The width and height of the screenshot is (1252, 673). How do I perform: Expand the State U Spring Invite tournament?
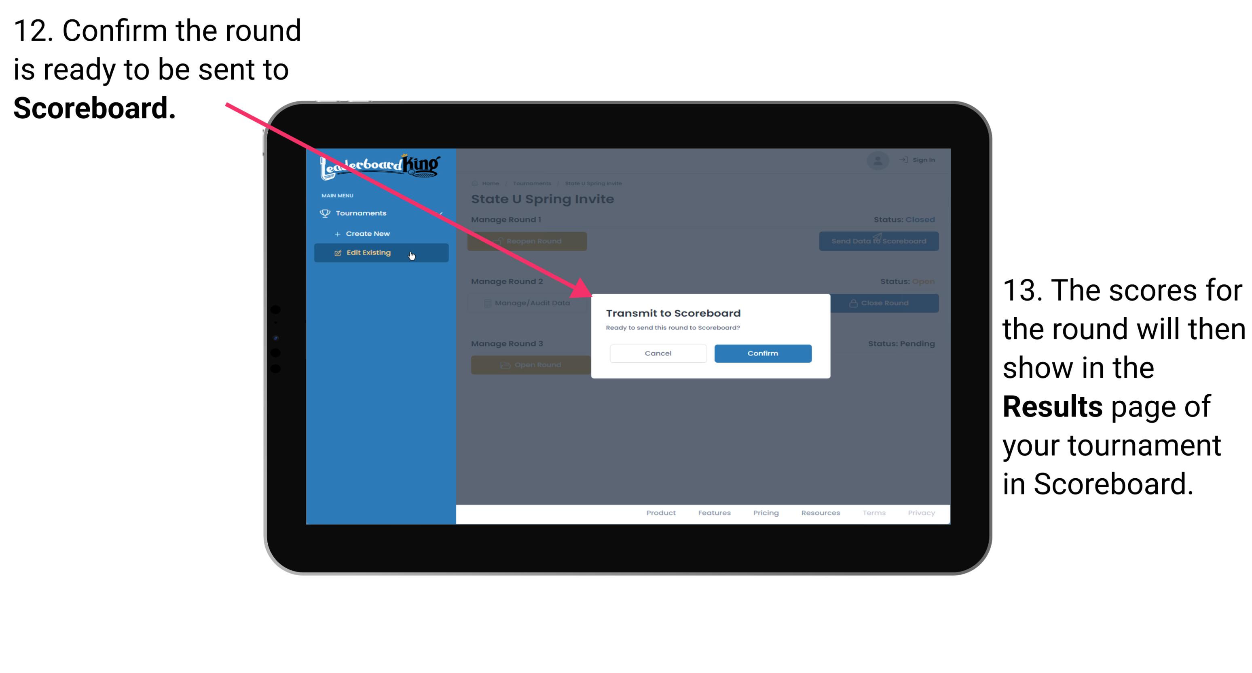[x=596, y=183]
